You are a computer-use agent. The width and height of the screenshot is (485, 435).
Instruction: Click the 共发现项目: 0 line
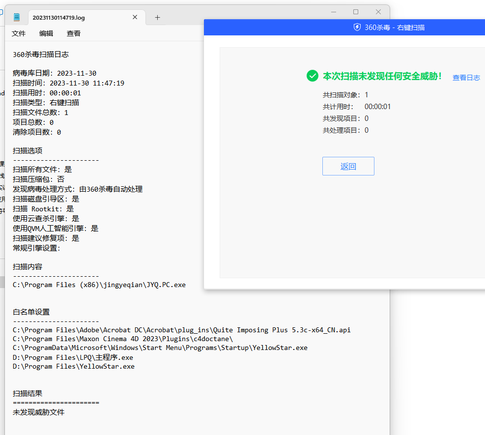click(x=345, y=118)
